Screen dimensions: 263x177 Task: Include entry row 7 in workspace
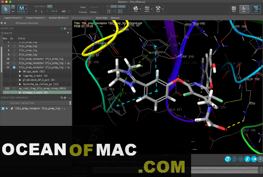tap(14, 46)
